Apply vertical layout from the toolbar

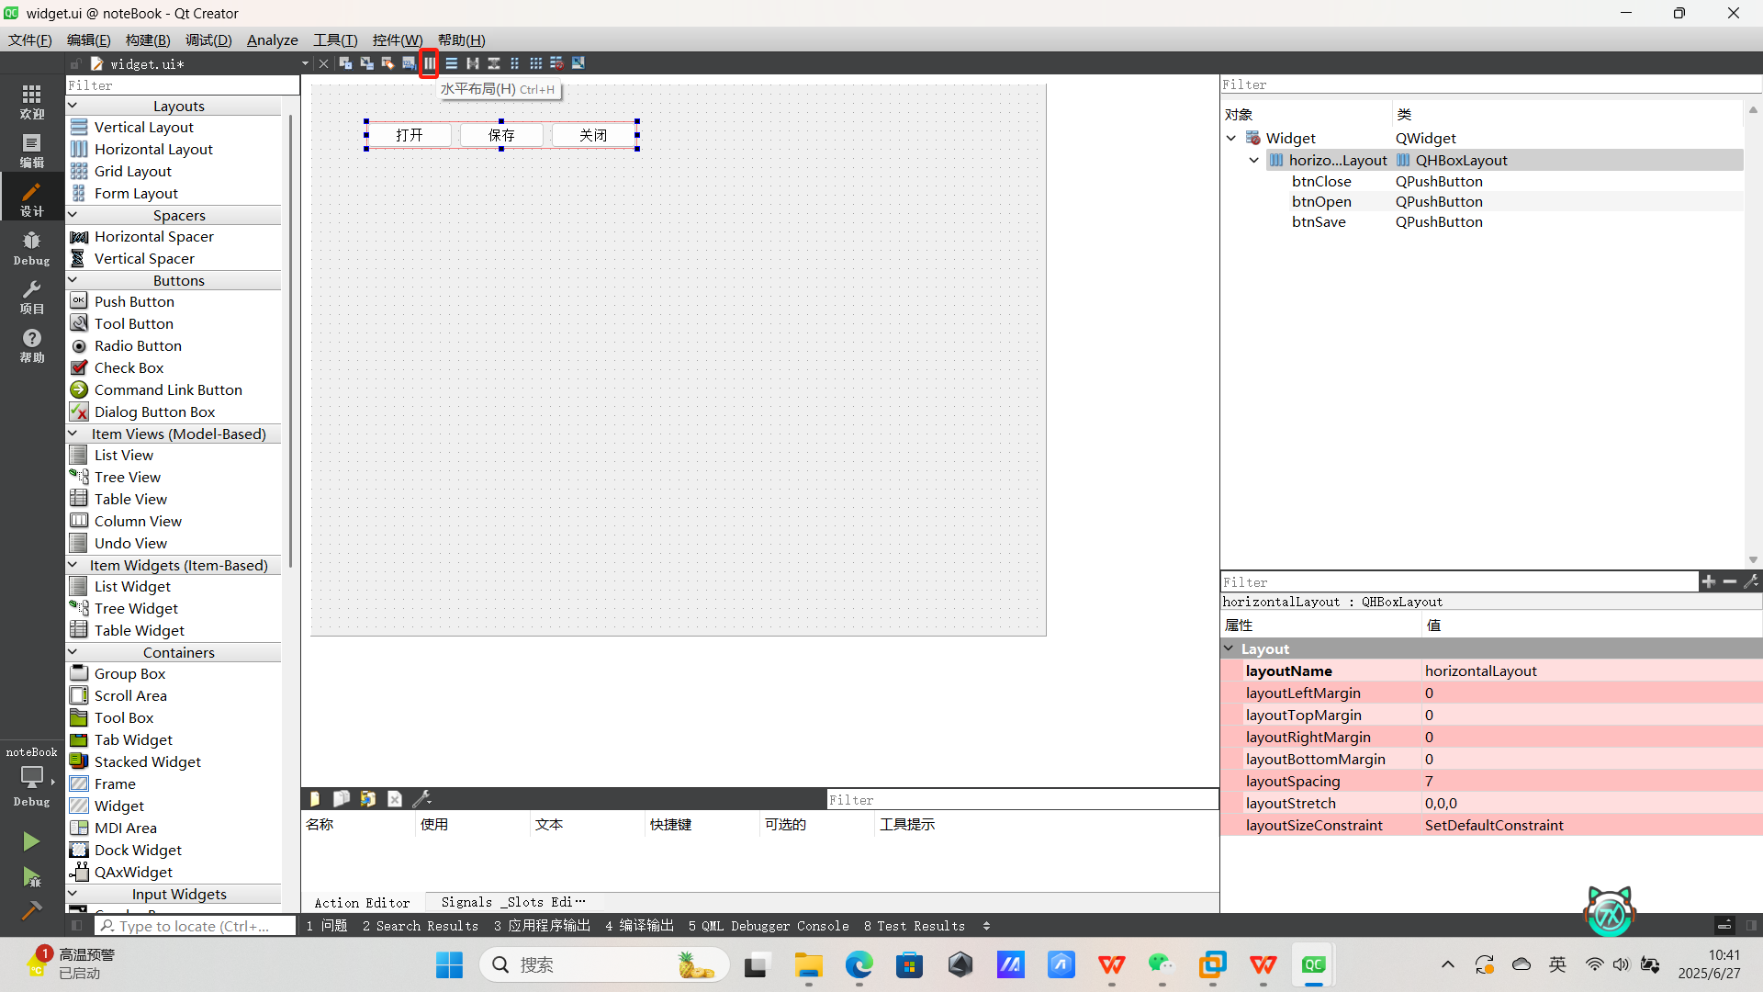(451, 63)
